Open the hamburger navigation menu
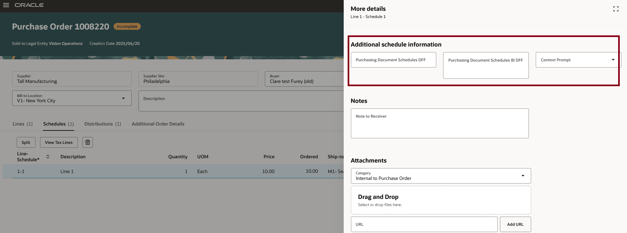This screenshot has height=233, width=627. (6, 5)
